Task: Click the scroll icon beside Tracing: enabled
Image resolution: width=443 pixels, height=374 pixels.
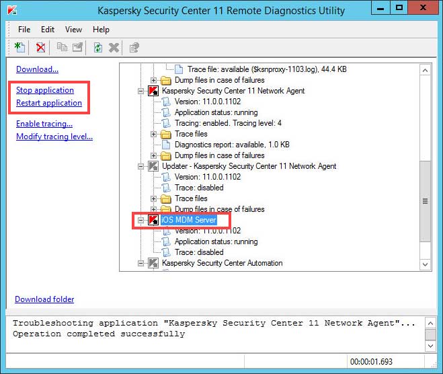Action: 166,123
